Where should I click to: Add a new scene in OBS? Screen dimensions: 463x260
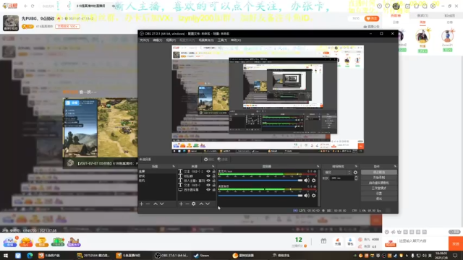[142, 204]
